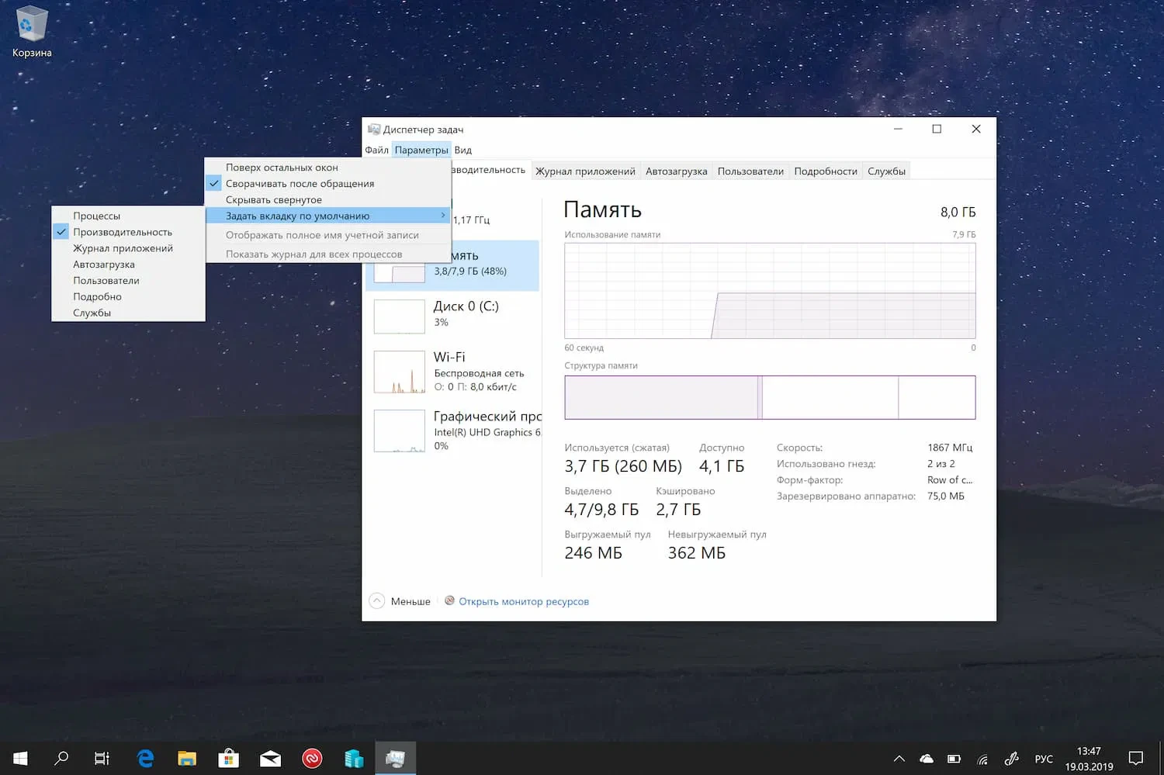This screenshot has height=775, width=1164.
Task: Click 'Открыть монитор ресурсов' link
Action: tap(523, 601)
